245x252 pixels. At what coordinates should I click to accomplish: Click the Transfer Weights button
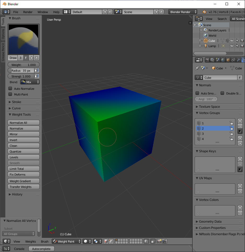pos(23,187)
